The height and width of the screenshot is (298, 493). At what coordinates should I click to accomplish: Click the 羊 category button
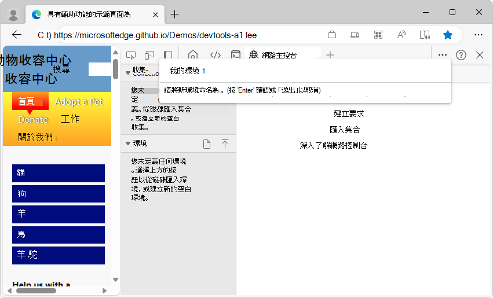pyautogui.click(x=59, y=214)
